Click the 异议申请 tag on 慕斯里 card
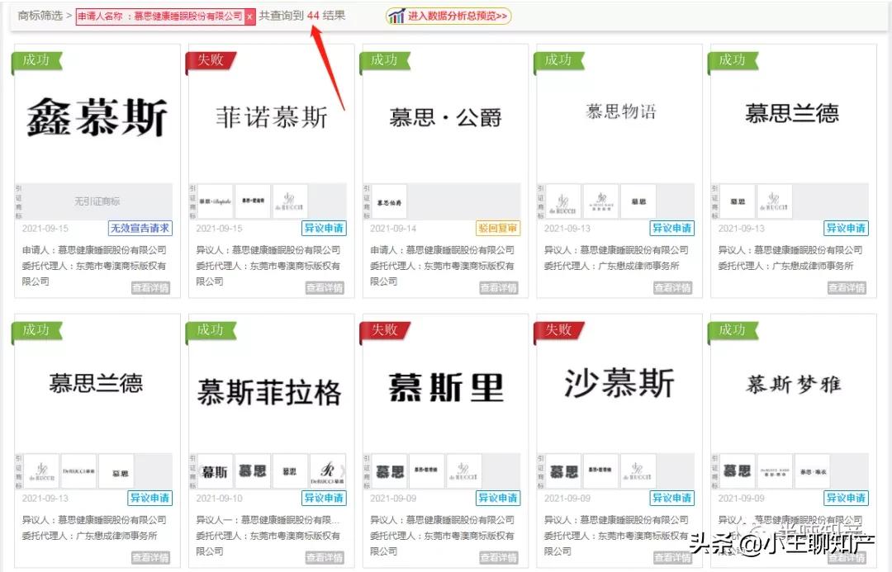Viewport: 892px width, 572px height. (497, 498)
